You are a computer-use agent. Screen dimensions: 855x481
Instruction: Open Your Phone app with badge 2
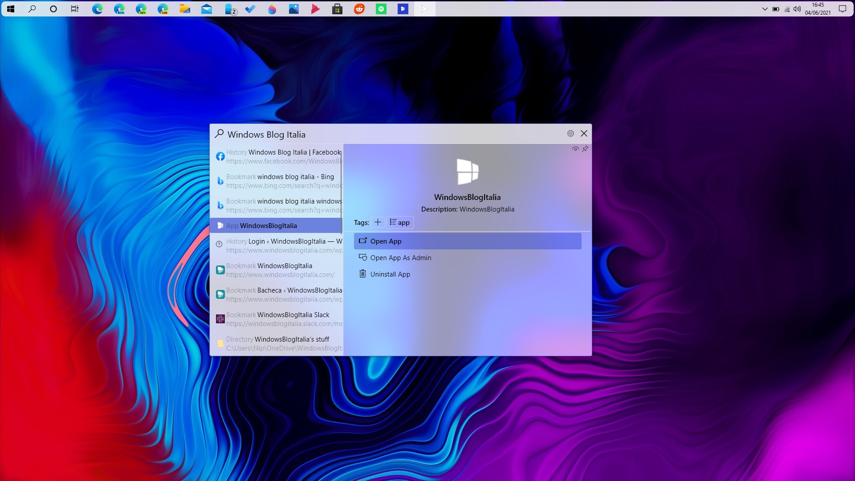(230, 8)
